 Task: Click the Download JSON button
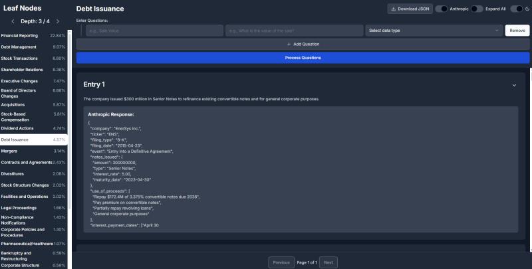pyautogui.click(x=410, y=9)
